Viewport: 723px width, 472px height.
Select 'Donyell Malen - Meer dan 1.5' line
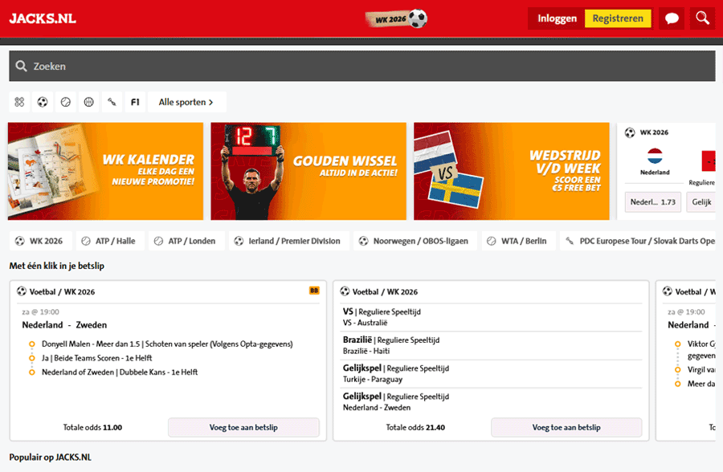[167, 344]
